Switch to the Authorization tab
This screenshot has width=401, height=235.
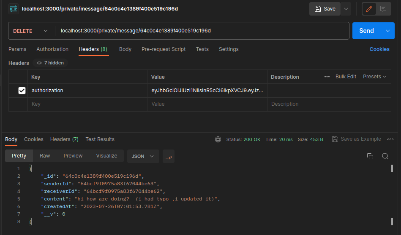click(x=52, y=49)
